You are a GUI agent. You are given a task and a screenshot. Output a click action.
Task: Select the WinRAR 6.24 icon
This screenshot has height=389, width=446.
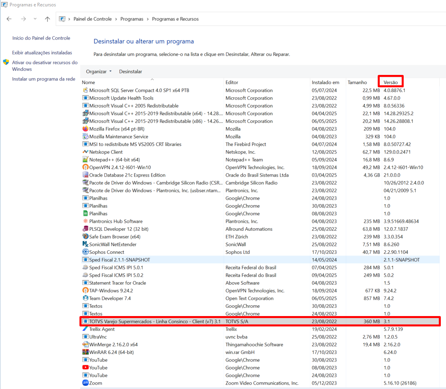point(85,352)
